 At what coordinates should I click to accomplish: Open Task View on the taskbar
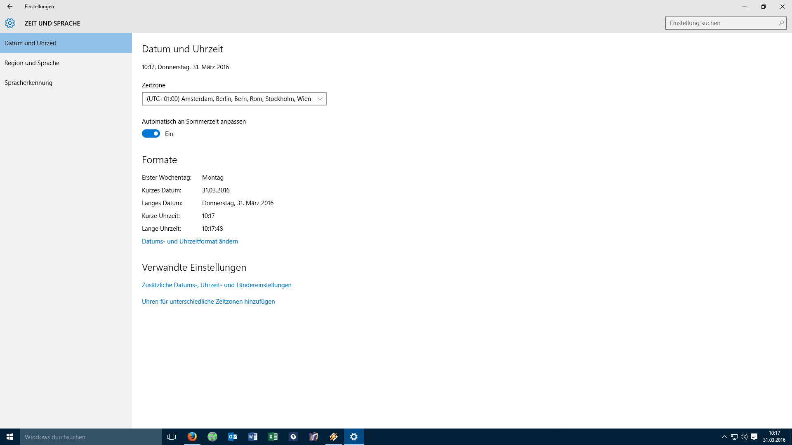coord(172,437)
